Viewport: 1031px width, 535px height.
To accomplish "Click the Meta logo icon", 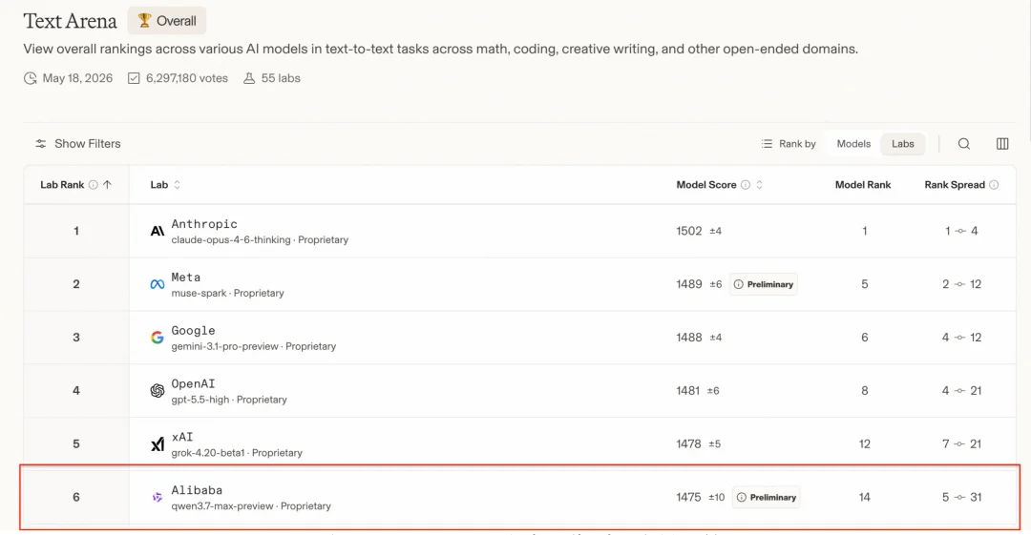I will tap(158, 284).
